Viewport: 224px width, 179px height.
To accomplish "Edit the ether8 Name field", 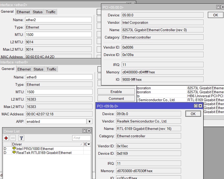I will click(x=59, y=77).
